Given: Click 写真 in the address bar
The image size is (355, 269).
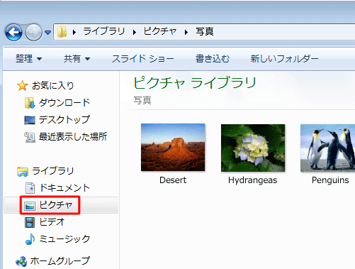Looking at the screenshot, I should pos(205,31).
